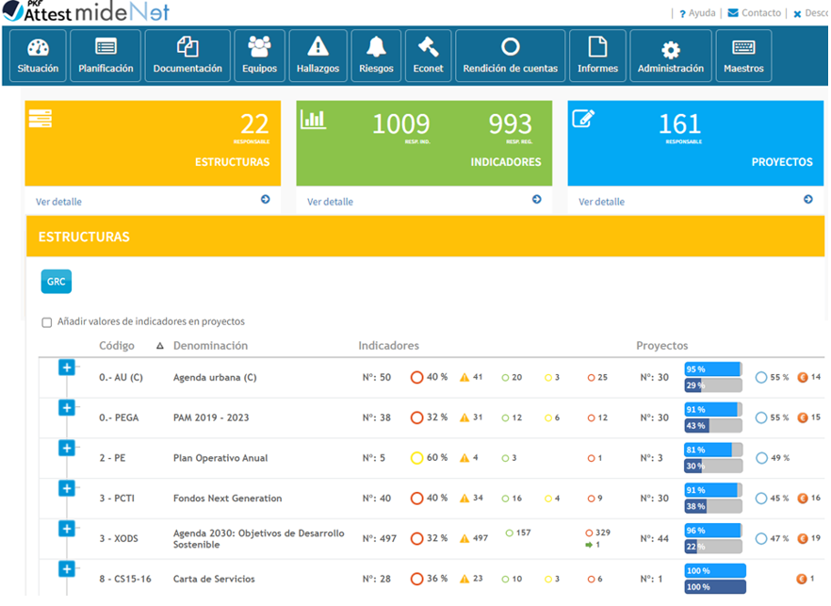Enable Añadir valores de indicadores en proyectos
The height and width of the screenshot is (606, 831).
[47, 322]
